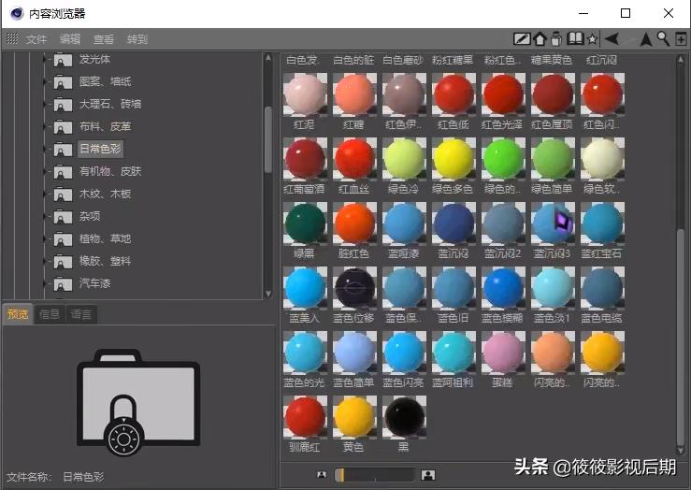Image resolution: width=691 pixels, height=490 pixels.
Task: Expand the 布料、皮革 folder arrow
Action: [x=45, y=126]
